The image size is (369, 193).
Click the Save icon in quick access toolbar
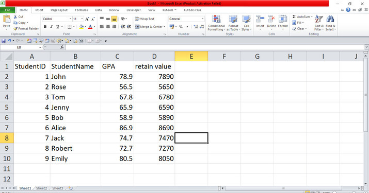[x=4, y=41]
